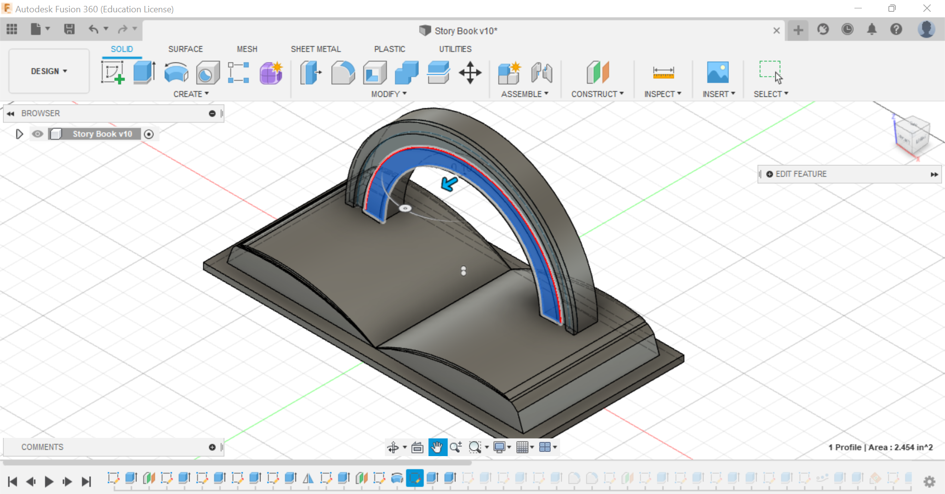Open the Extensions icon in top bar
945x494 pixels.
click(x=823, y=30)
